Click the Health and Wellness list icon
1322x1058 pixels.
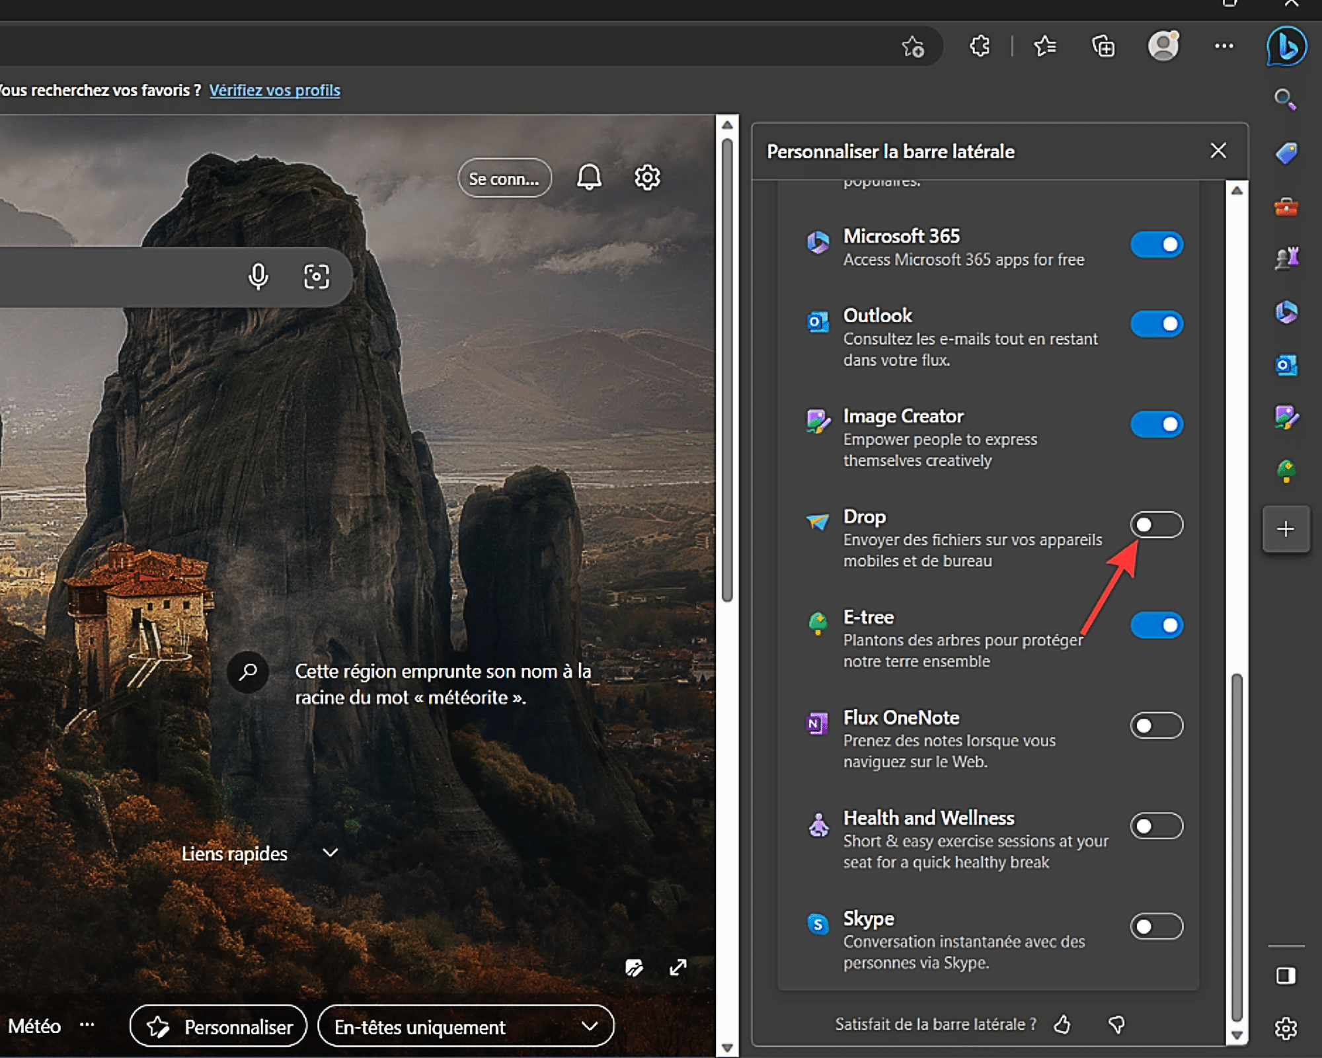[818, 824]
